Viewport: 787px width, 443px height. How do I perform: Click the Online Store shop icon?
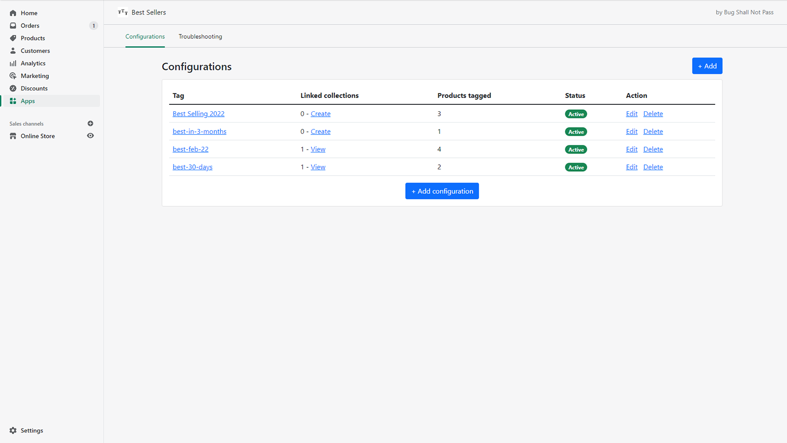tap(13, 136)
